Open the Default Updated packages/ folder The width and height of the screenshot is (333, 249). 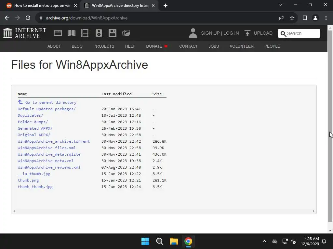[x=47, y=109]
